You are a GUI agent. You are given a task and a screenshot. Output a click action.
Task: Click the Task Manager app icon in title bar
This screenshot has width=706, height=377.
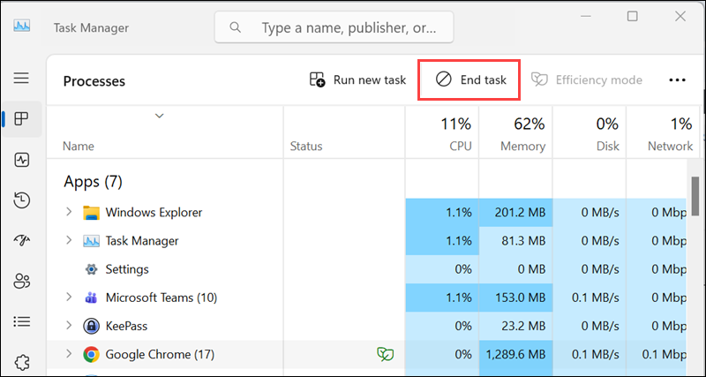tap(21, 26)
